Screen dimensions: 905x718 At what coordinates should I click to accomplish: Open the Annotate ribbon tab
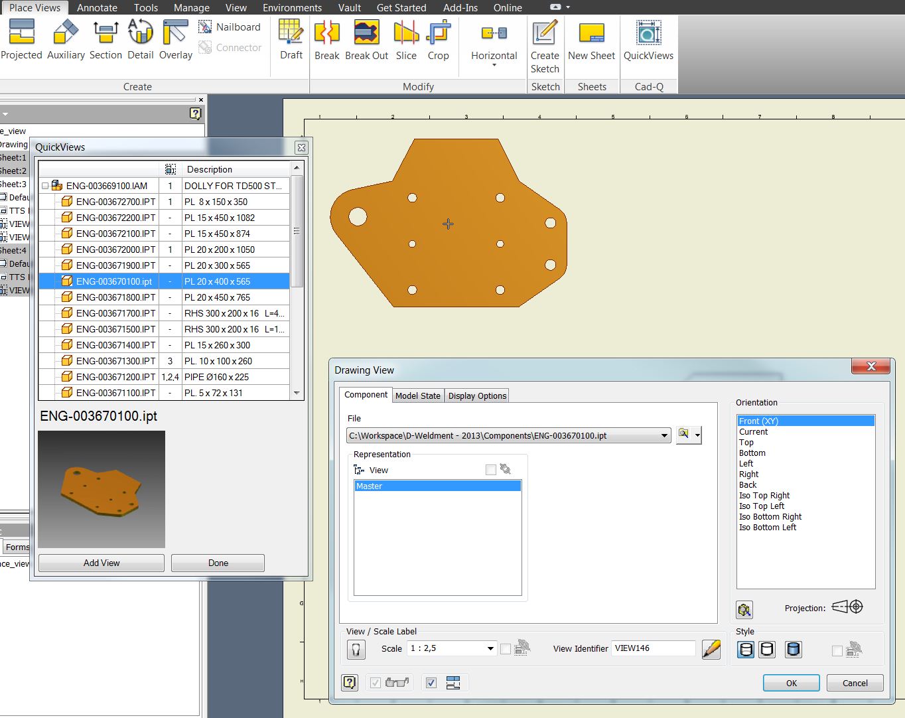[97, 8]
